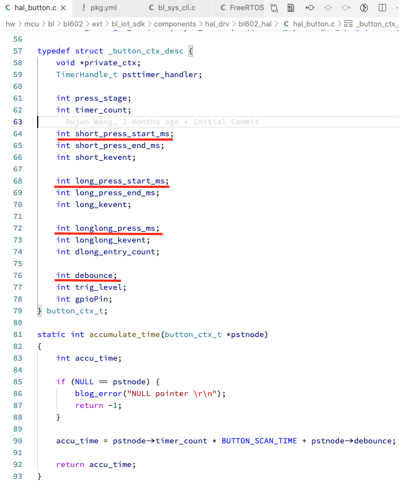Click the Rujun Wang Initial Commit blame annotation
Viewport: 399px width, 485px height.
(162, 122)
